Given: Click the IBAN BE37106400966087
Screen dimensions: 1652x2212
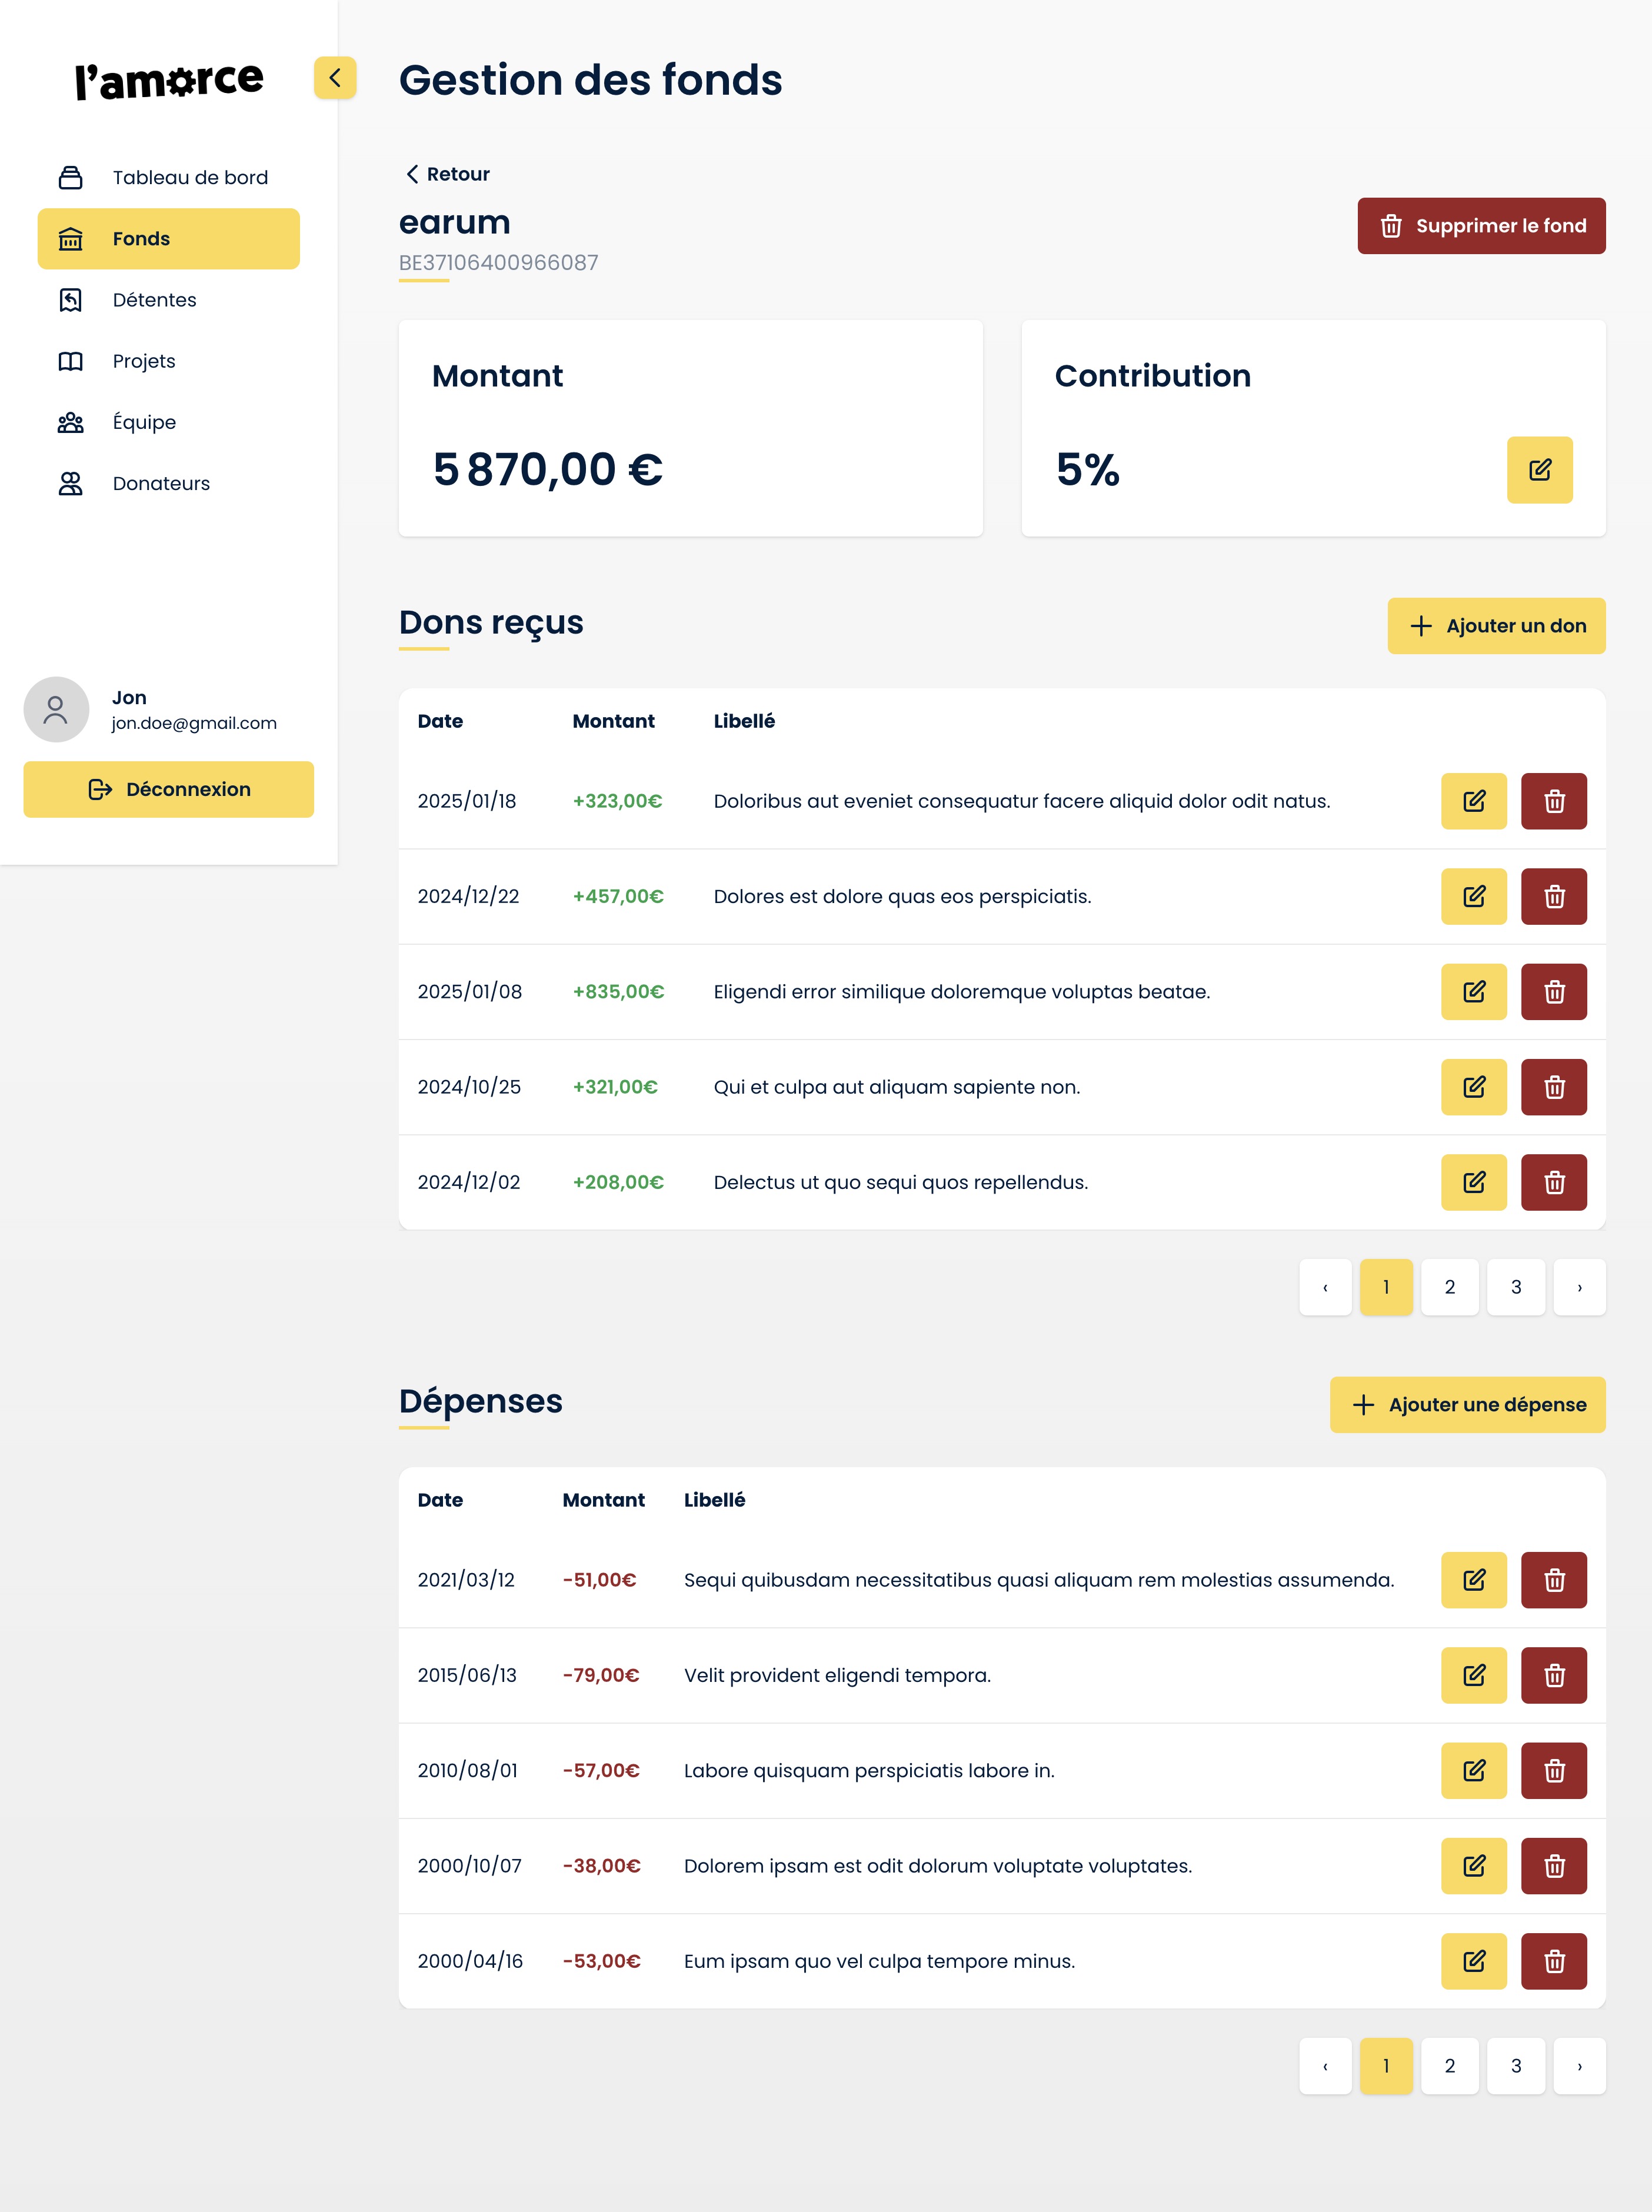Looking at the screenshot, I should (498, 263).
